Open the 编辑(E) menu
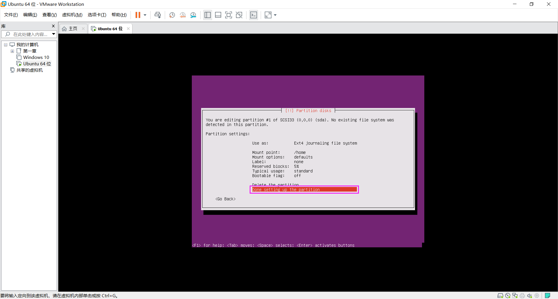This screenshot has width=558, height=299. [x=30, y=15]
